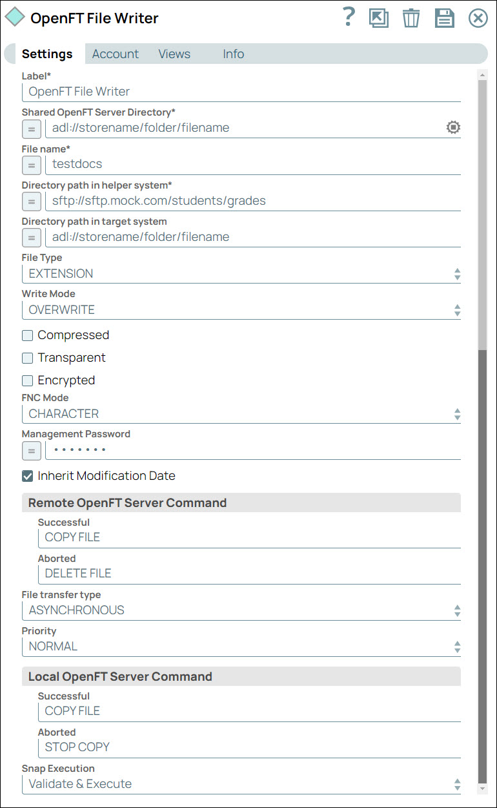Open the File Type dropdown

[x=457, y=273]
